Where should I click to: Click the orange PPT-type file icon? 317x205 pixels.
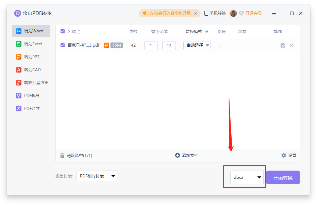tap(106, 45)
